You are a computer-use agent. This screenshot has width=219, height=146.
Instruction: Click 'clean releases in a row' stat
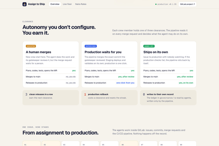click(x=41, y=94)
